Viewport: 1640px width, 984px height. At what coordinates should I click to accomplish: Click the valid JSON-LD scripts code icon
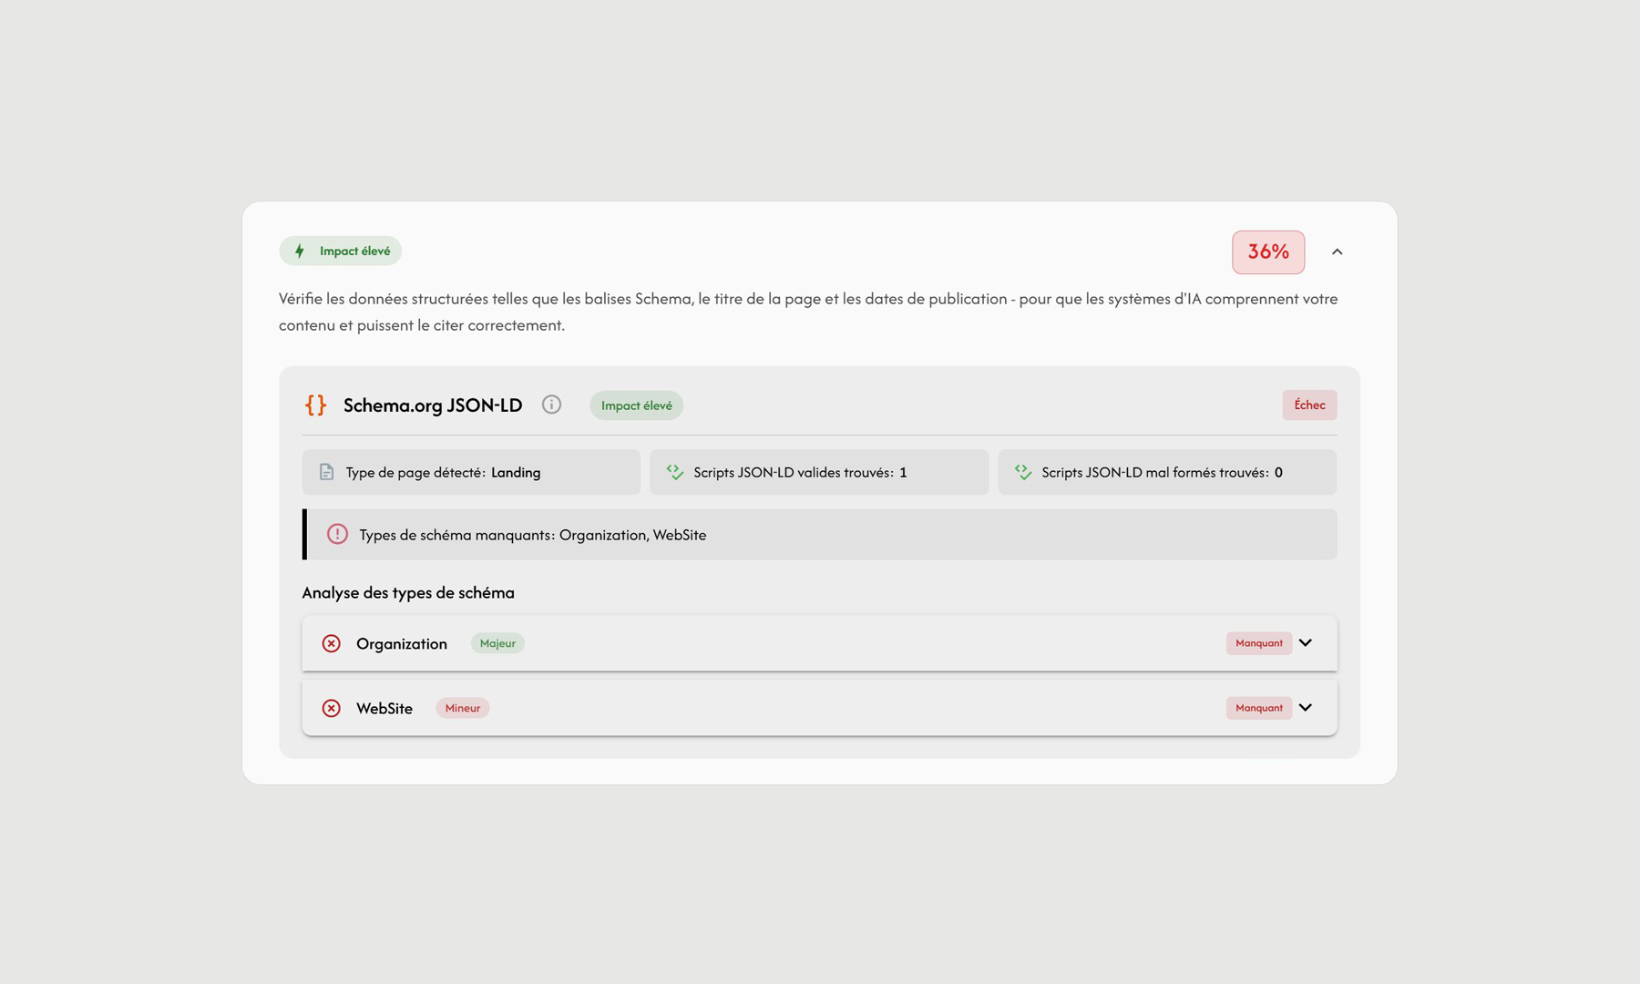pyautogui.click(x=674, y=472)
